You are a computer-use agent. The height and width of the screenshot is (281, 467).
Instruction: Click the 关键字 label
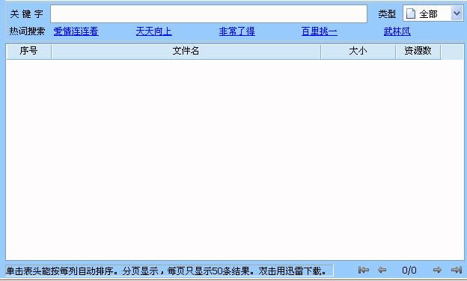pos(26,13)
